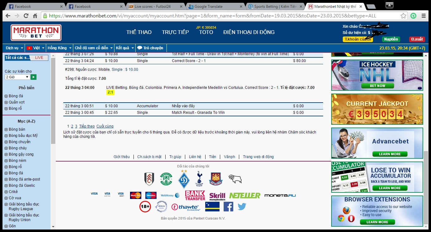Open the TOTO main menu
The width and height of the screenshot is (431, 232).
click(206, 32)
